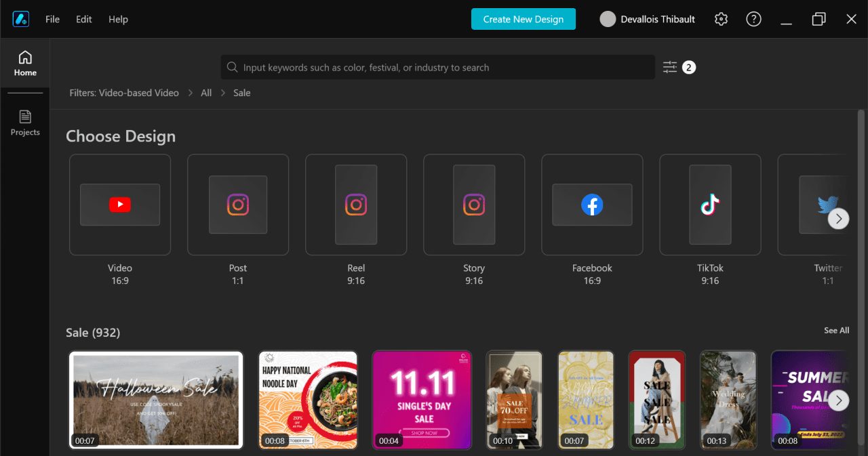The height and width of the screenshot is (456, 868).
Task: Click the 'Choose Design' heading
Action: (121, 136)
